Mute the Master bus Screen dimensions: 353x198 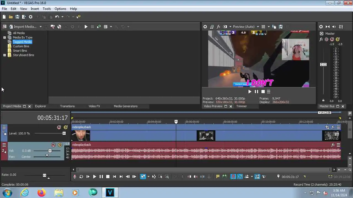point(332,39)
